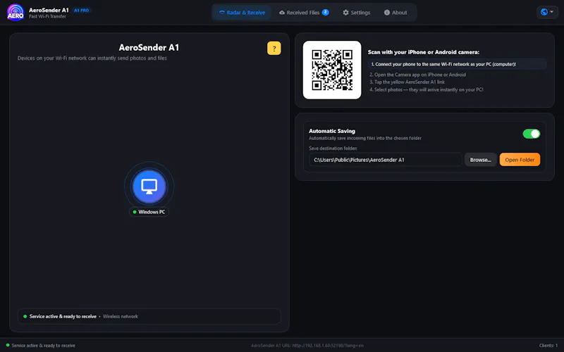This screenshot has width=564, height=352.
Task: Click the Browse... button
Action: pos(480,160)
